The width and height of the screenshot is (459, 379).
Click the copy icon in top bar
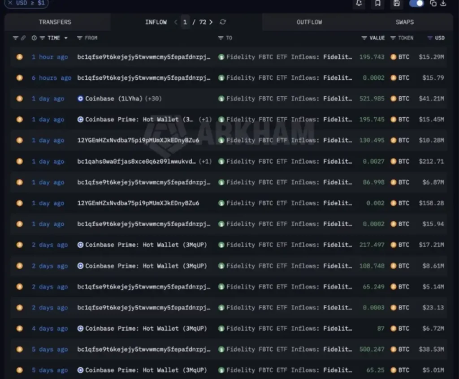[x=433, y=3]
